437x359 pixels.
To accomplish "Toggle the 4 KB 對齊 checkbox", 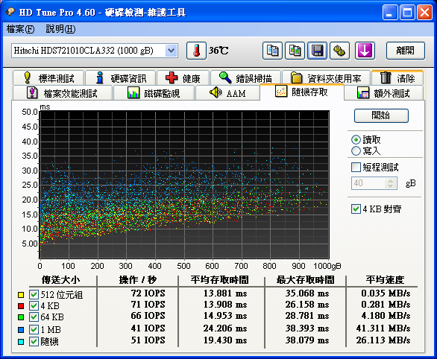I will [356, 209].
